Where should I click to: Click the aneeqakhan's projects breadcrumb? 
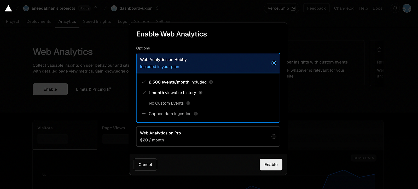(53, 8)
